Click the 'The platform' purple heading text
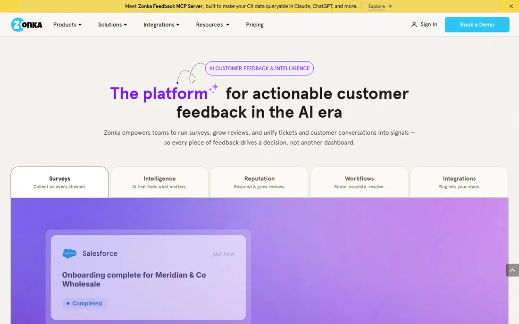519x324 pixels. [x=159, y=93]
